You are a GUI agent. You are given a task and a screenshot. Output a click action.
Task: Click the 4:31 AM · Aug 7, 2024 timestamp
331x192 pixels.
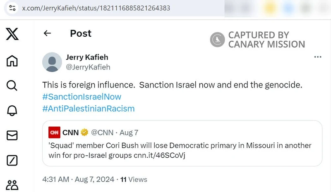(x=78, y=180)
